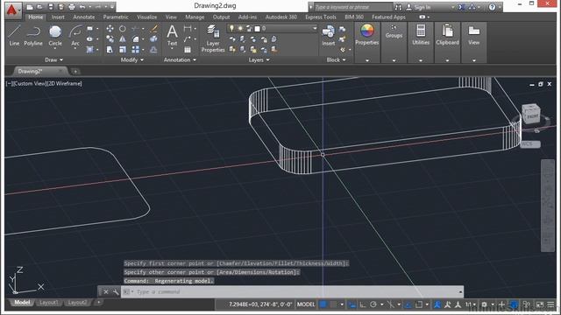This screenshot has width=561, height=315.
Task: Open a new drawing tab with plus button
Action: click(75, 72)
